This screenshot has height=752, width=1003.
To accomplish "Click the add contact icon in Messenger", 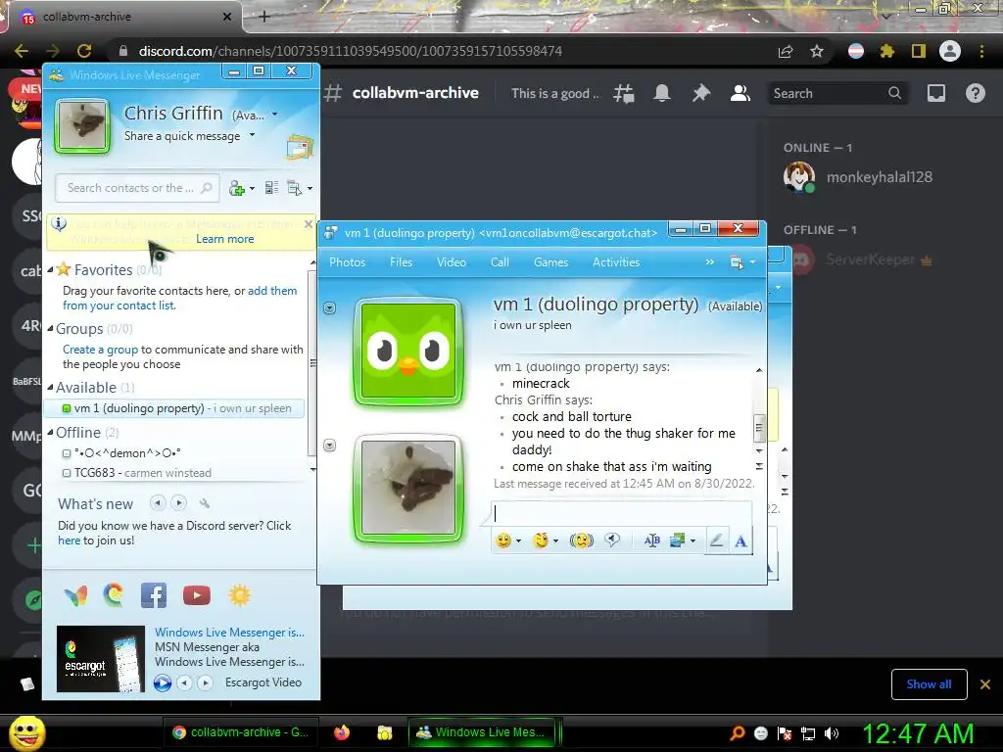I will click(237, 188).
